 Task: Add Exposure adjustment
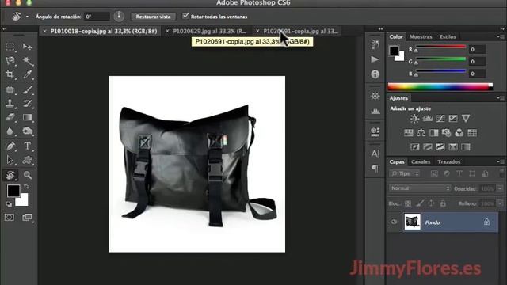pos(453,118)
